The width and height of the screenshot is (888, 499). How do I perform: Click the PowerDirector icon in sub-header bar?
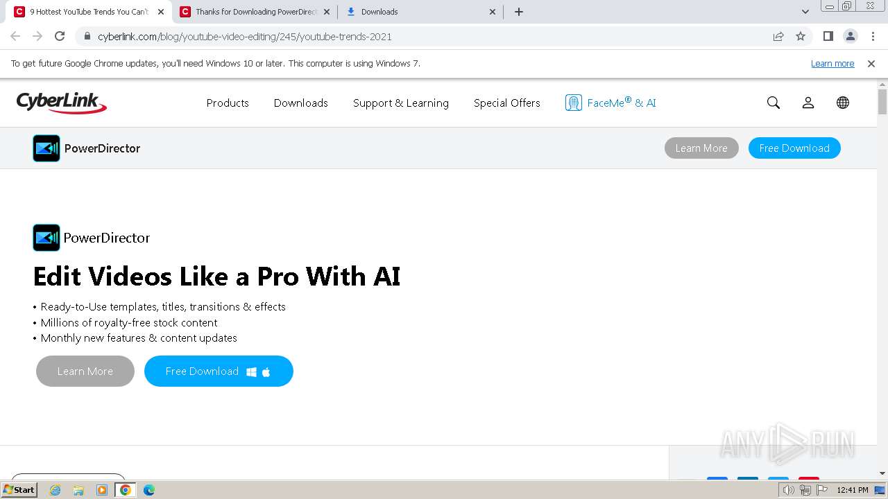coord(46,148)
